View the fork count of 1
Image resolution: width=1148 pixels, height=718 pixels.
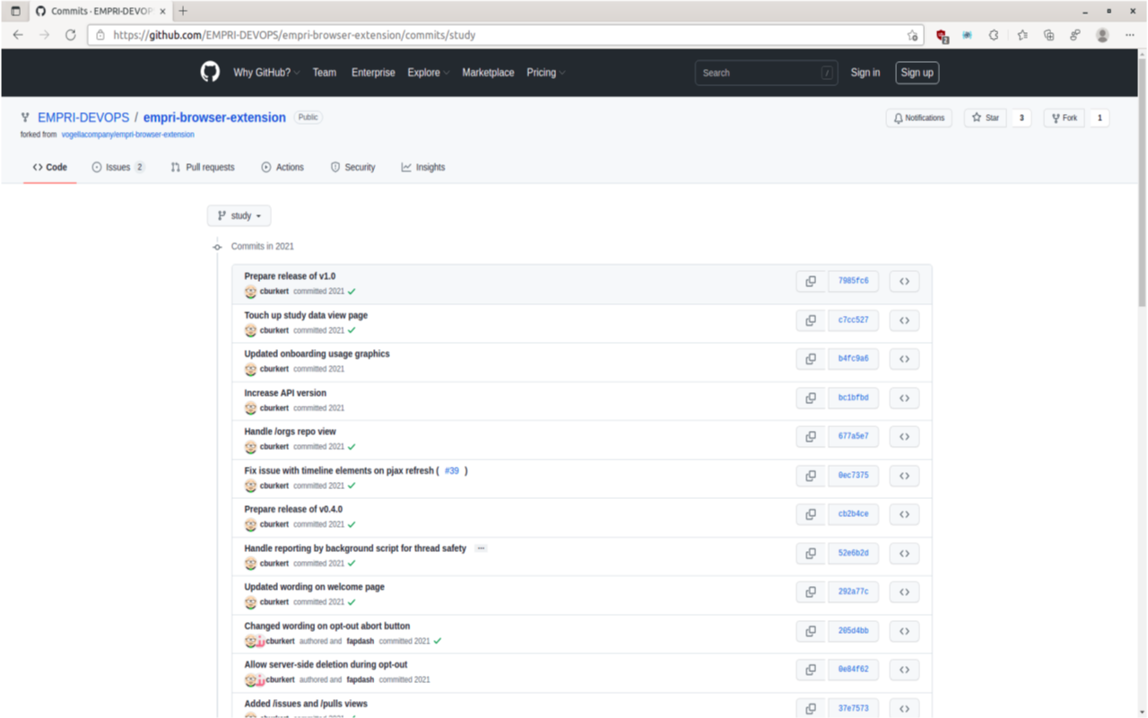click(1100, 118)
